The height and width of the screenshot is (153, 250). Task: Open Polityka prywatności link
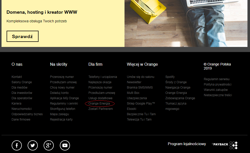[x=218, y=84]
